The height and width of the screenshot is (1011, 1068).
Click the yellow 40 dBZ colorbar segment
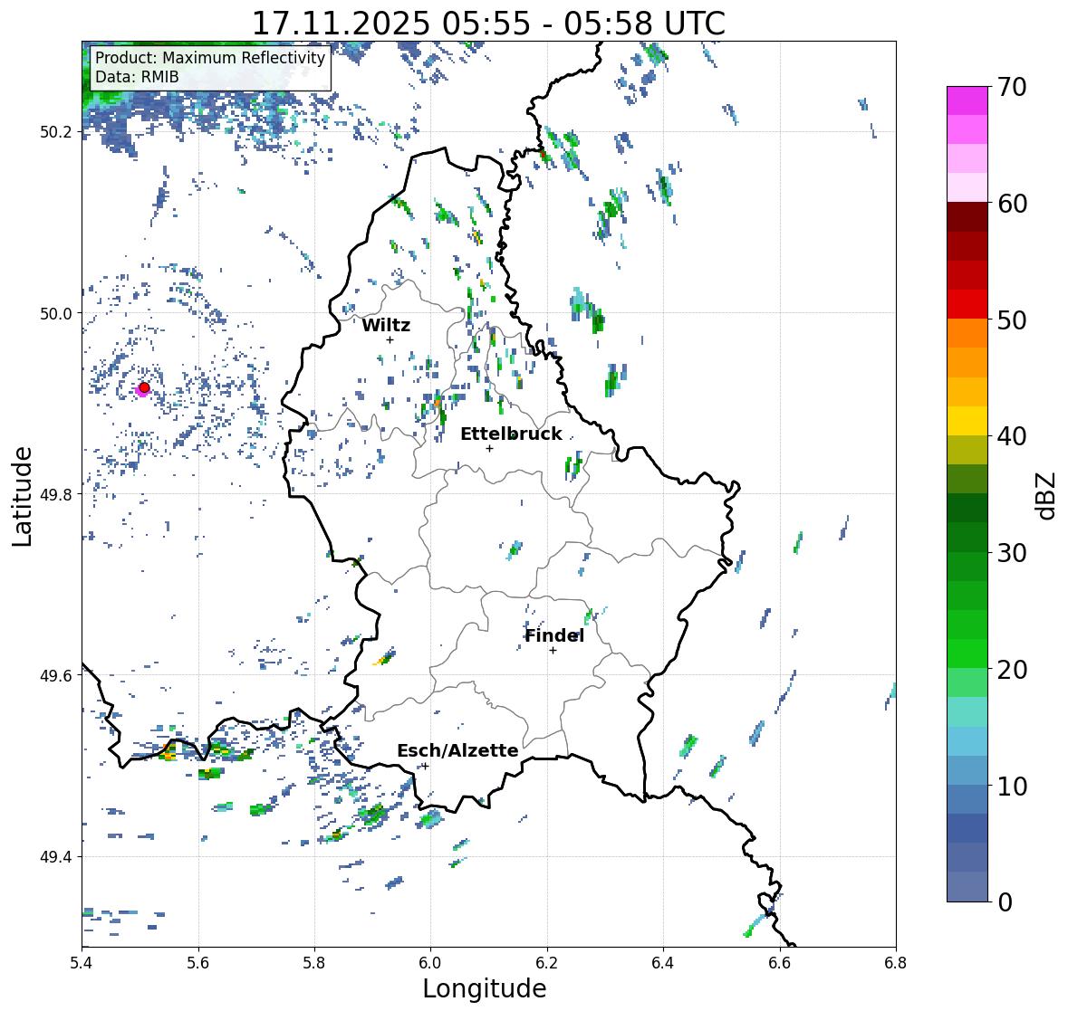967,421
